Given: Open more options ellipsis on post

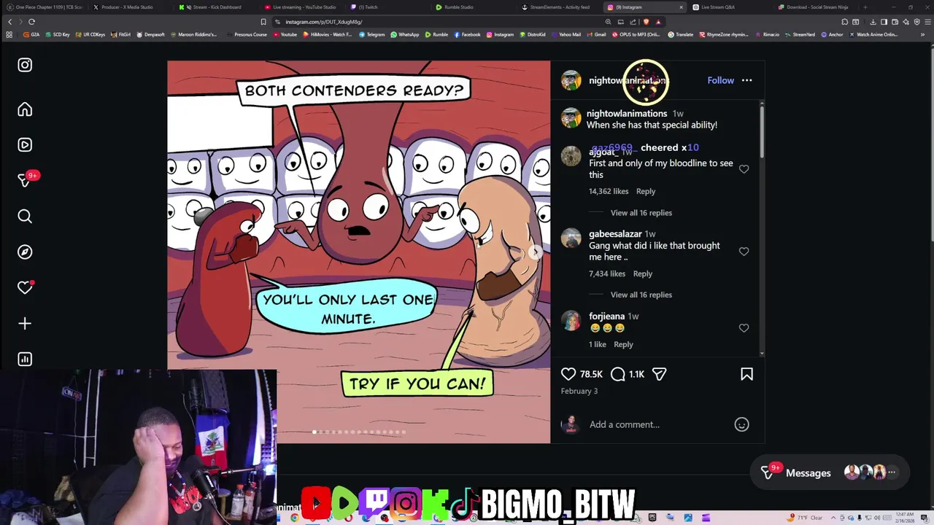Looking at the screenshot, I should (746, 80).
